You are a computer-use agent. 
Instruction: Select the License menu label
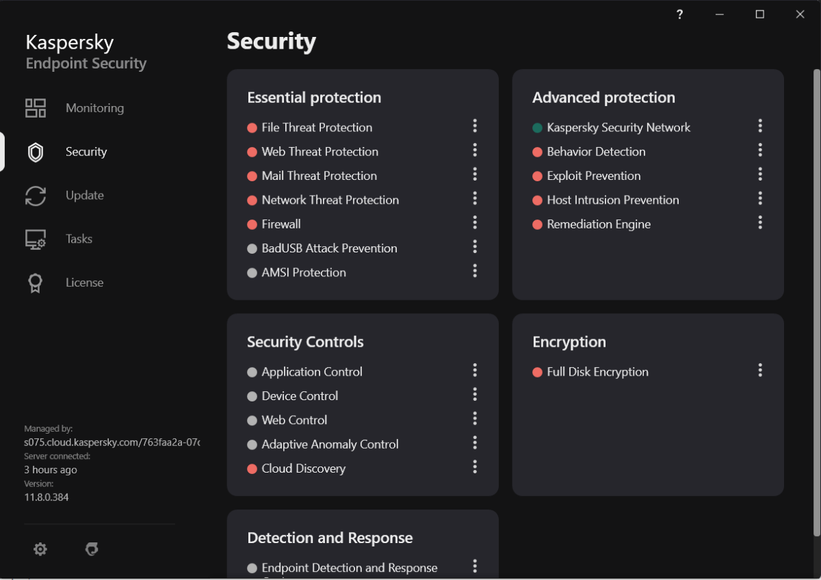[85, 282]
